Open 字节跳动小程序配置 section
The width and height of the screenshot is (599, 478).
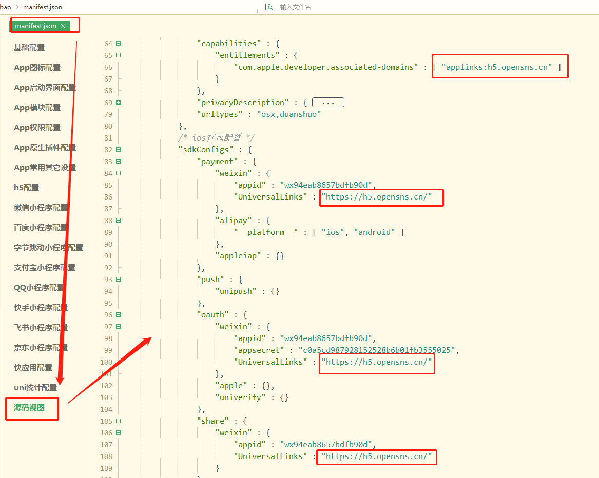click(x=49, y=247)
